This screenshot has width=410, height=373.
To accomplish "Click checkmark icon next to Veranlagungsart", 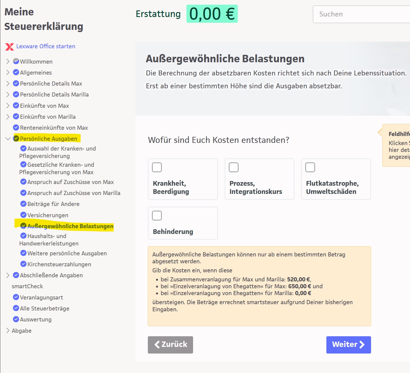I will [x=16, y=297].
